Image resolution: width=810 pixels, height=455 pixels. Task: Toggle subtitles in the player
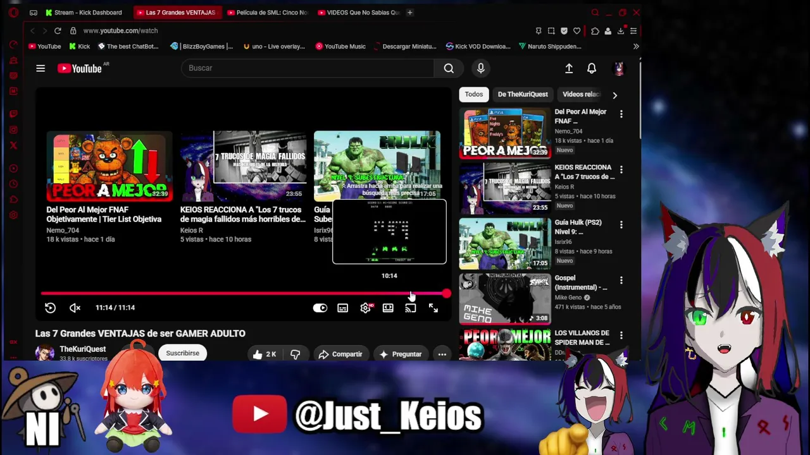[x=342, y=308]
